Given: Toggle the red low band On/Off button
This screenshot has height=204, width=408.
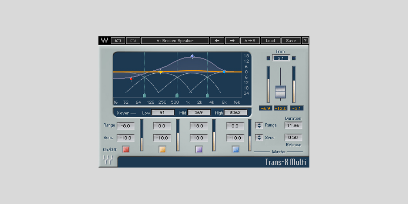Looking at the screenshot, I should (x=126, y=149).
